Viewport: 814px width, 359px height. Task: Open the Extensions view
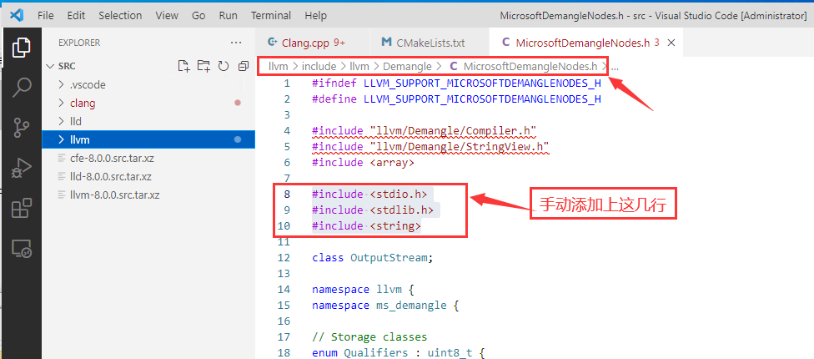point(22,209)
